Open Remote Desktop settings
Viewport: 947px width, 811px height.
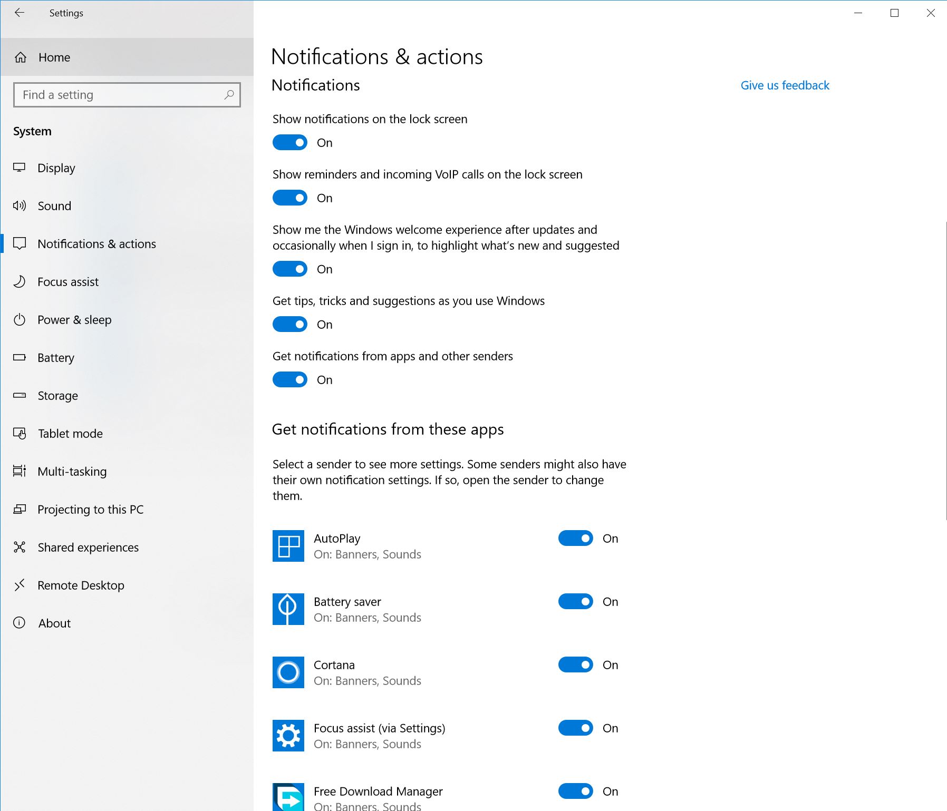(x=127, y=585)
